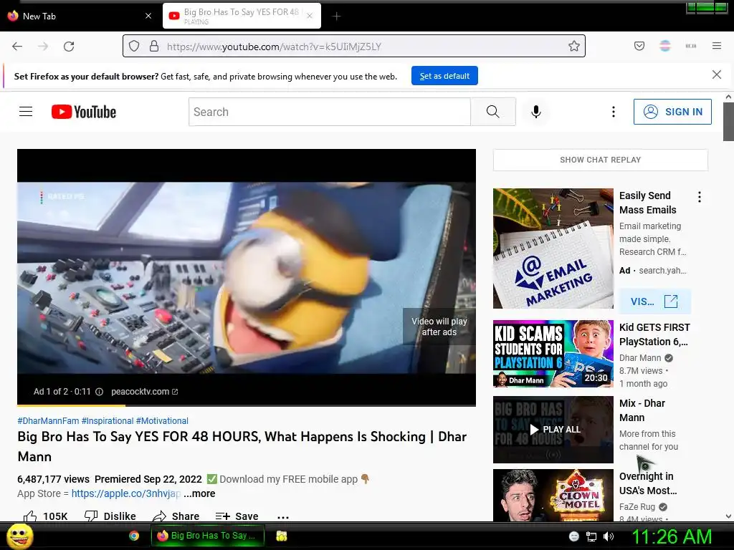Open the yellow folder taskbar icon

coord(281,536)
